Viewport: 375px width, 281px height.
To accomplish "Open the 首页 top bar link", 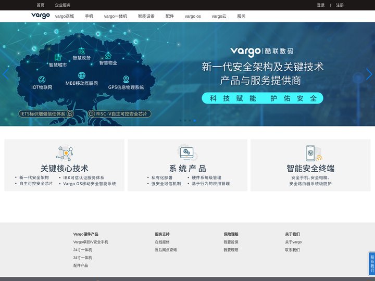I will coord(41,5).
